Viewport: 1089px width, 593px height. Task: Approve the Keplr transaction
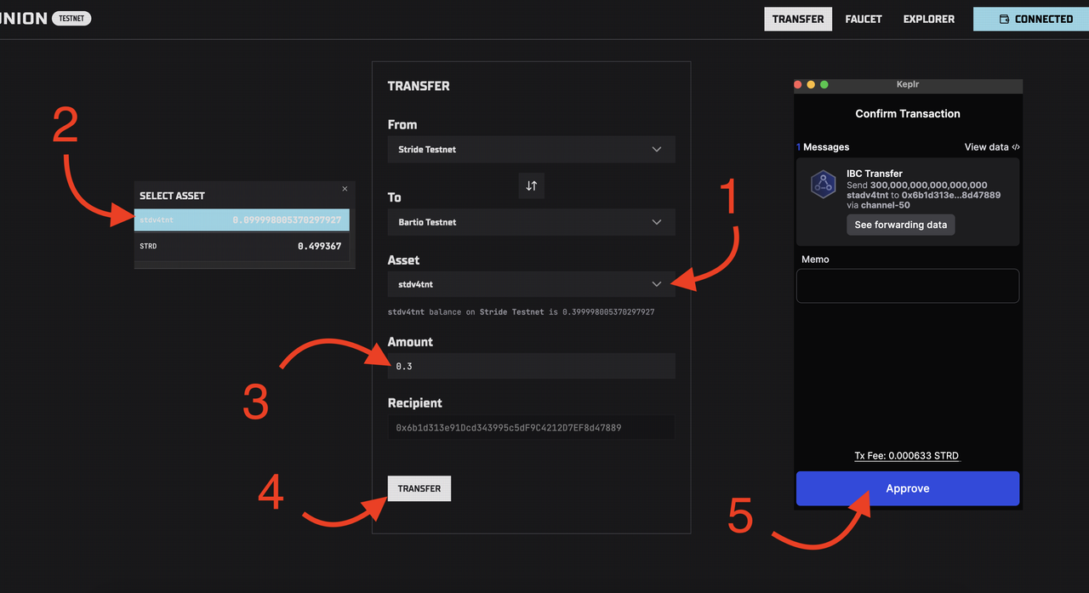coord(908,488)
